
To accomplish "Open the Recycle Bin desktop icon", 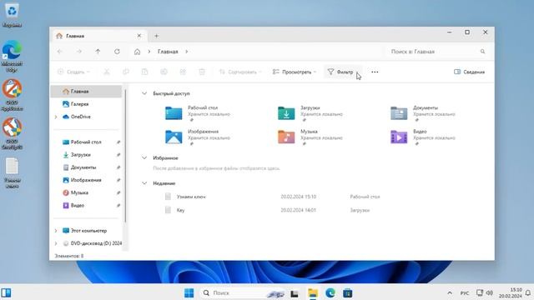I will point(12,14).
